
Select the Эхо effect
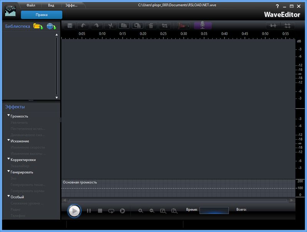tap(13, 179)
